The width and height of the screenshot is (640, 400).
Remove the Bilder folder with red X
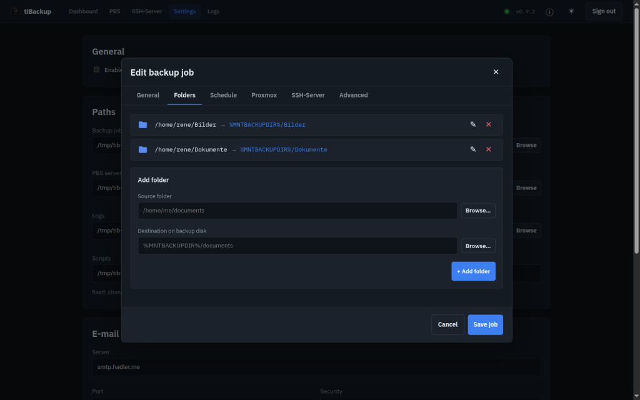(x=488, y=124)
